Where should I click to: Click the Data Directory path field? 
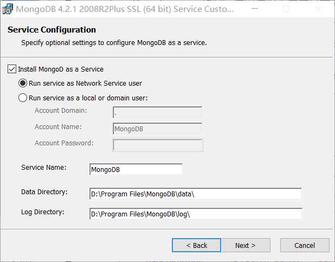[x=195, y=194]
